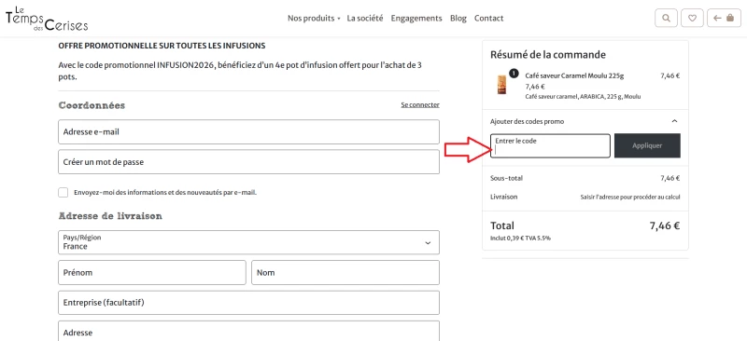Open the cart bag icon button
This screenshot has height=341, width=747.
coord(724,18)
